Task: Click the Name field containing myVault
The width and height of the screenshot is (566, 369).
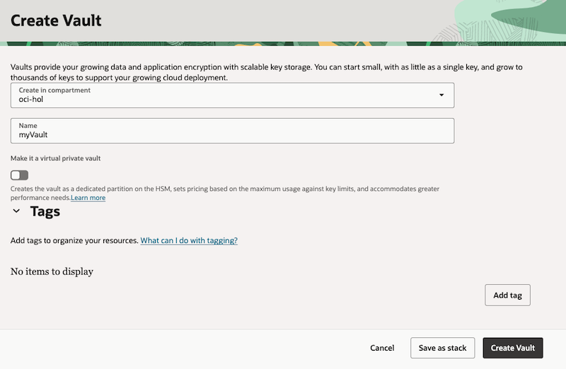Action: point(232,134)
